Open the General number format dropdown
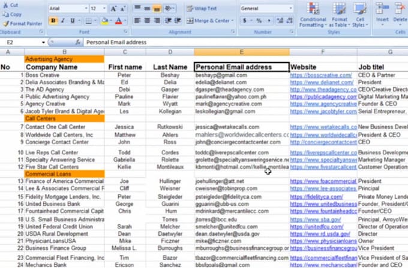The height and width of the screenshot is (274, 408). pos(290,8)
